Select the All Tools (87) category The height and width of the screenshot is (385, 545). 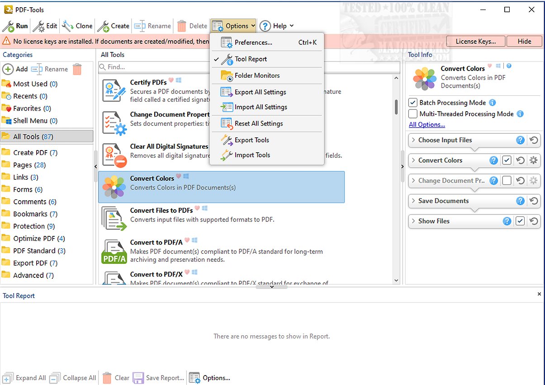click(47, 136)
